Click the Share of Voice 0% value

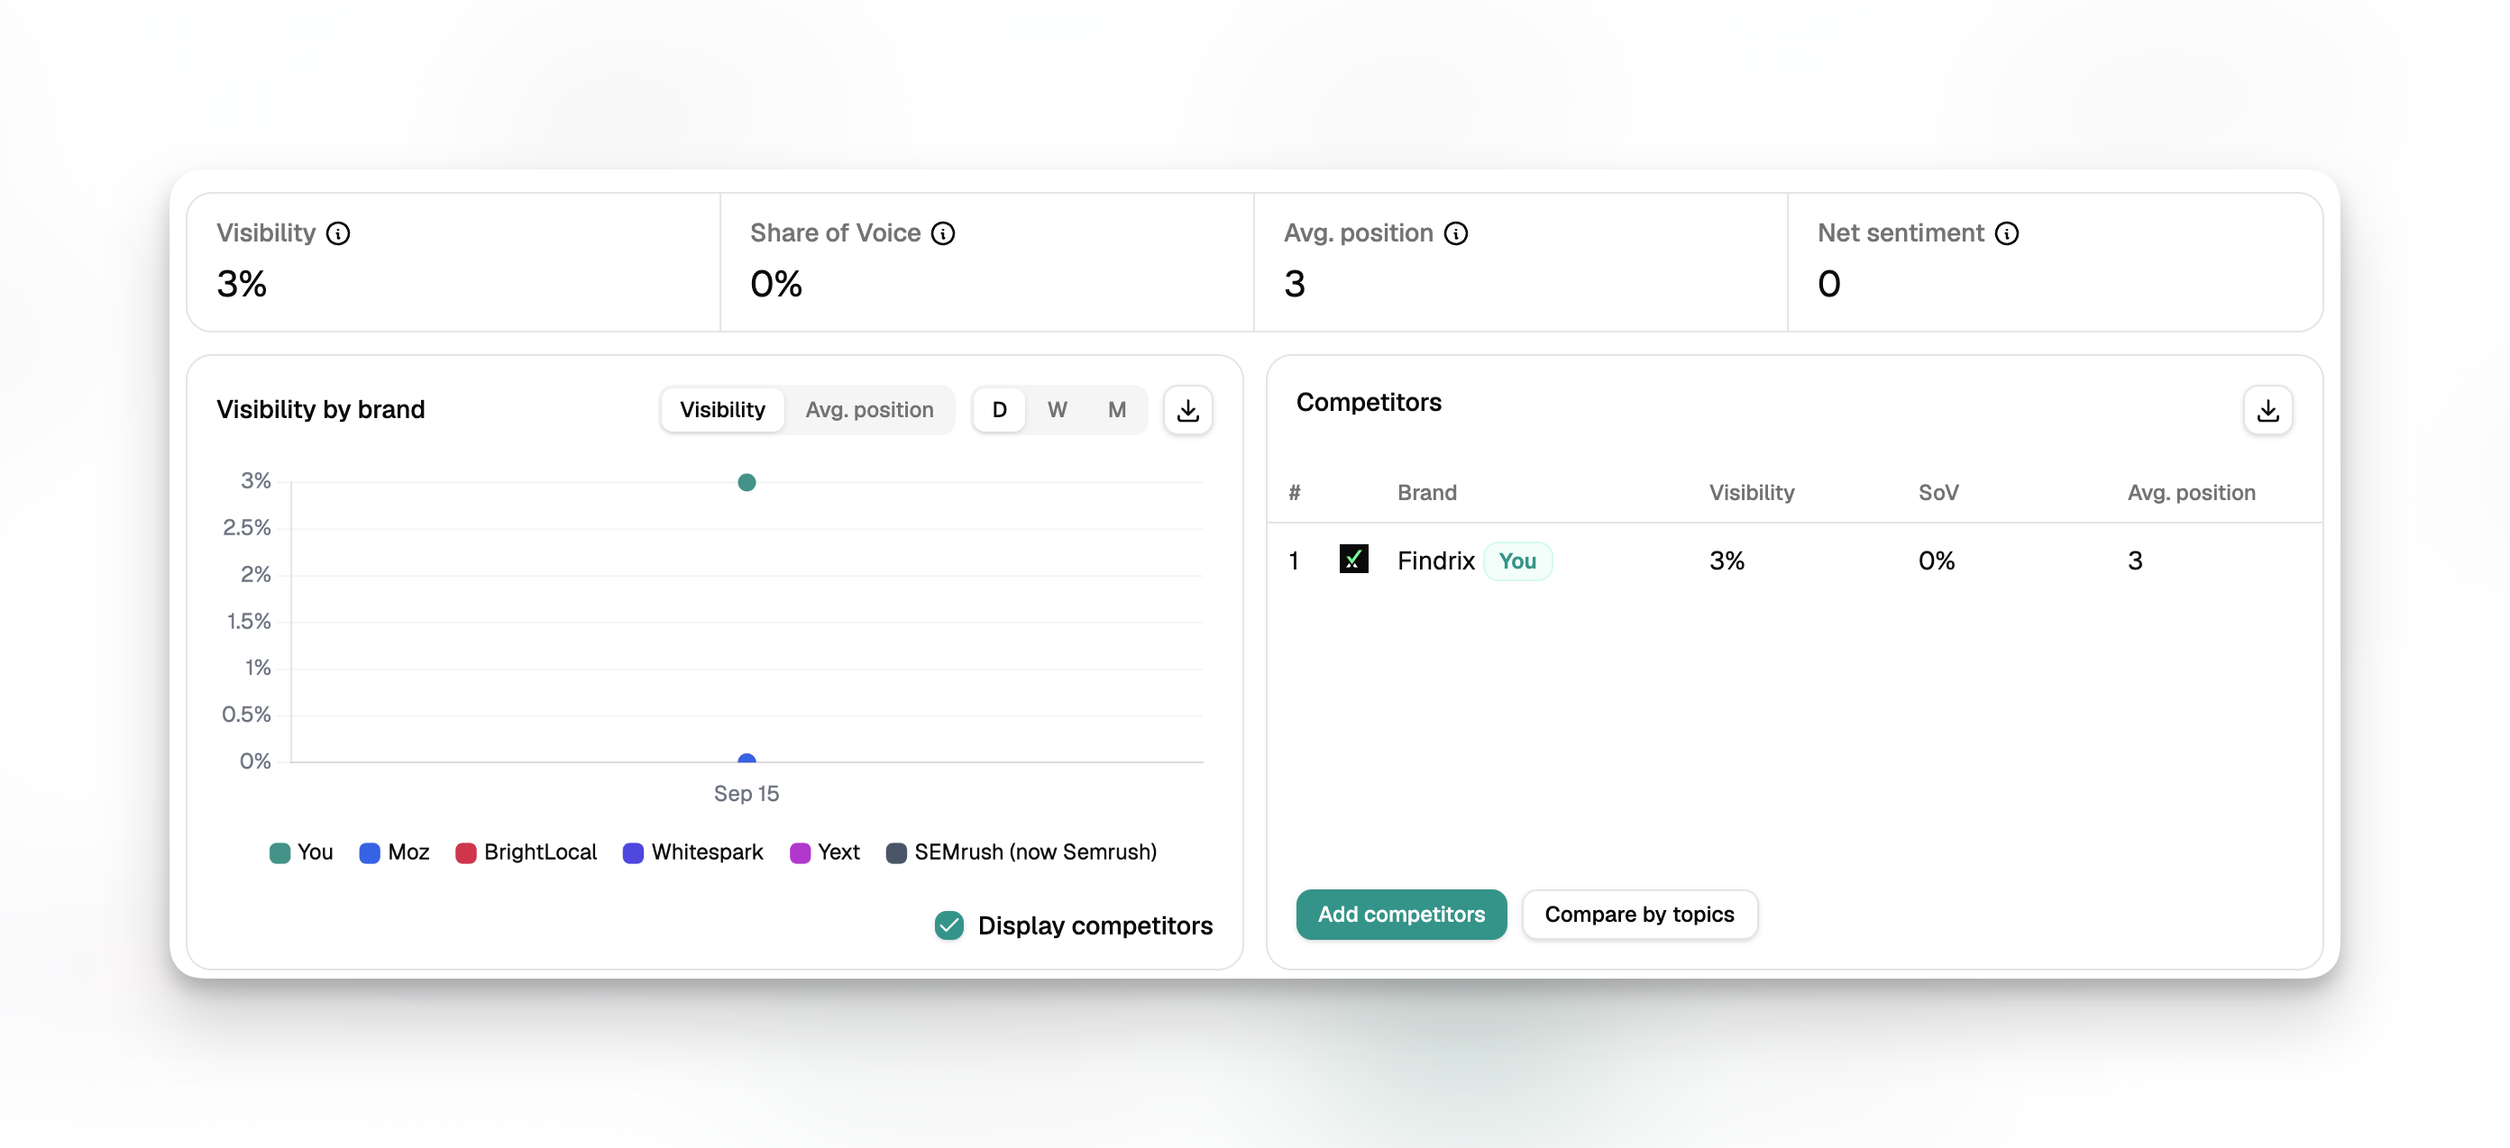pyautogui.click(x=776, y=285)
